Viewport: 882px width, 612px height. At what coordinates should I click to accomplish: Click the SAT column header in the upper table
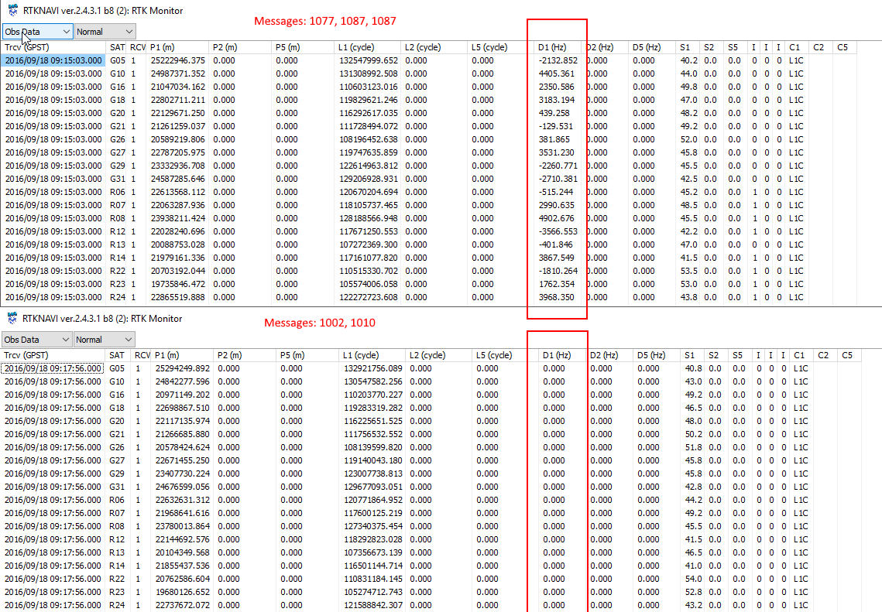(117, 48)
